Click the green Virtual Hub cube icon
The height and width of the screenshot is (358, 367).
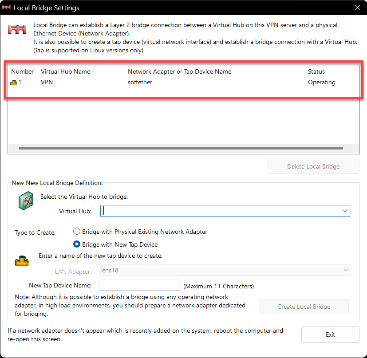pos(26,201)
